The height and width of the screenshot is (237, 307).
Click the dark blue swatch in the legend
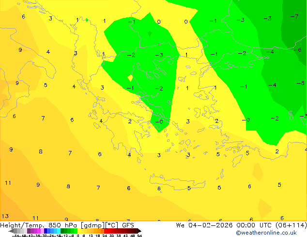46,231
